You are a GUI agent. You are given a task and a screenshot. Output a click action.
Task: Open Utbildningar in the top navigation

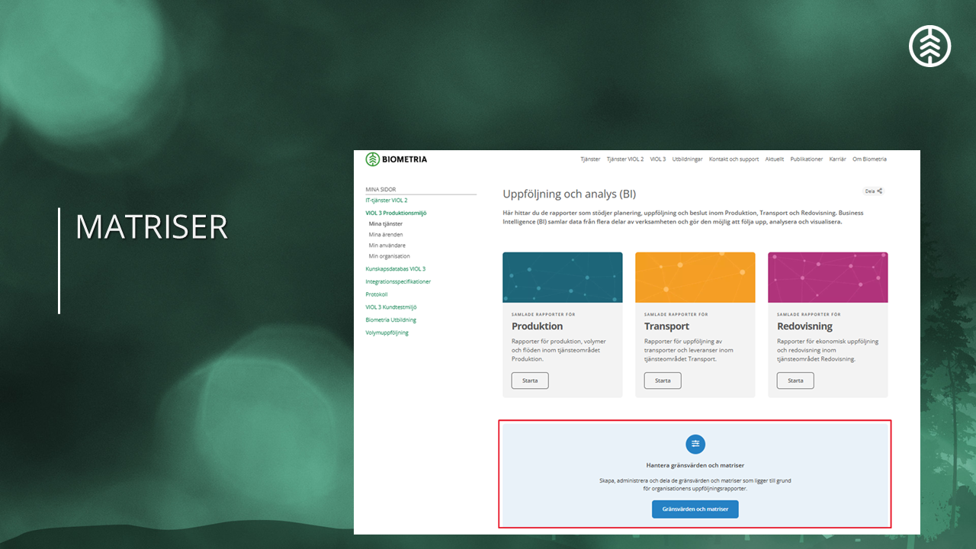687,159
